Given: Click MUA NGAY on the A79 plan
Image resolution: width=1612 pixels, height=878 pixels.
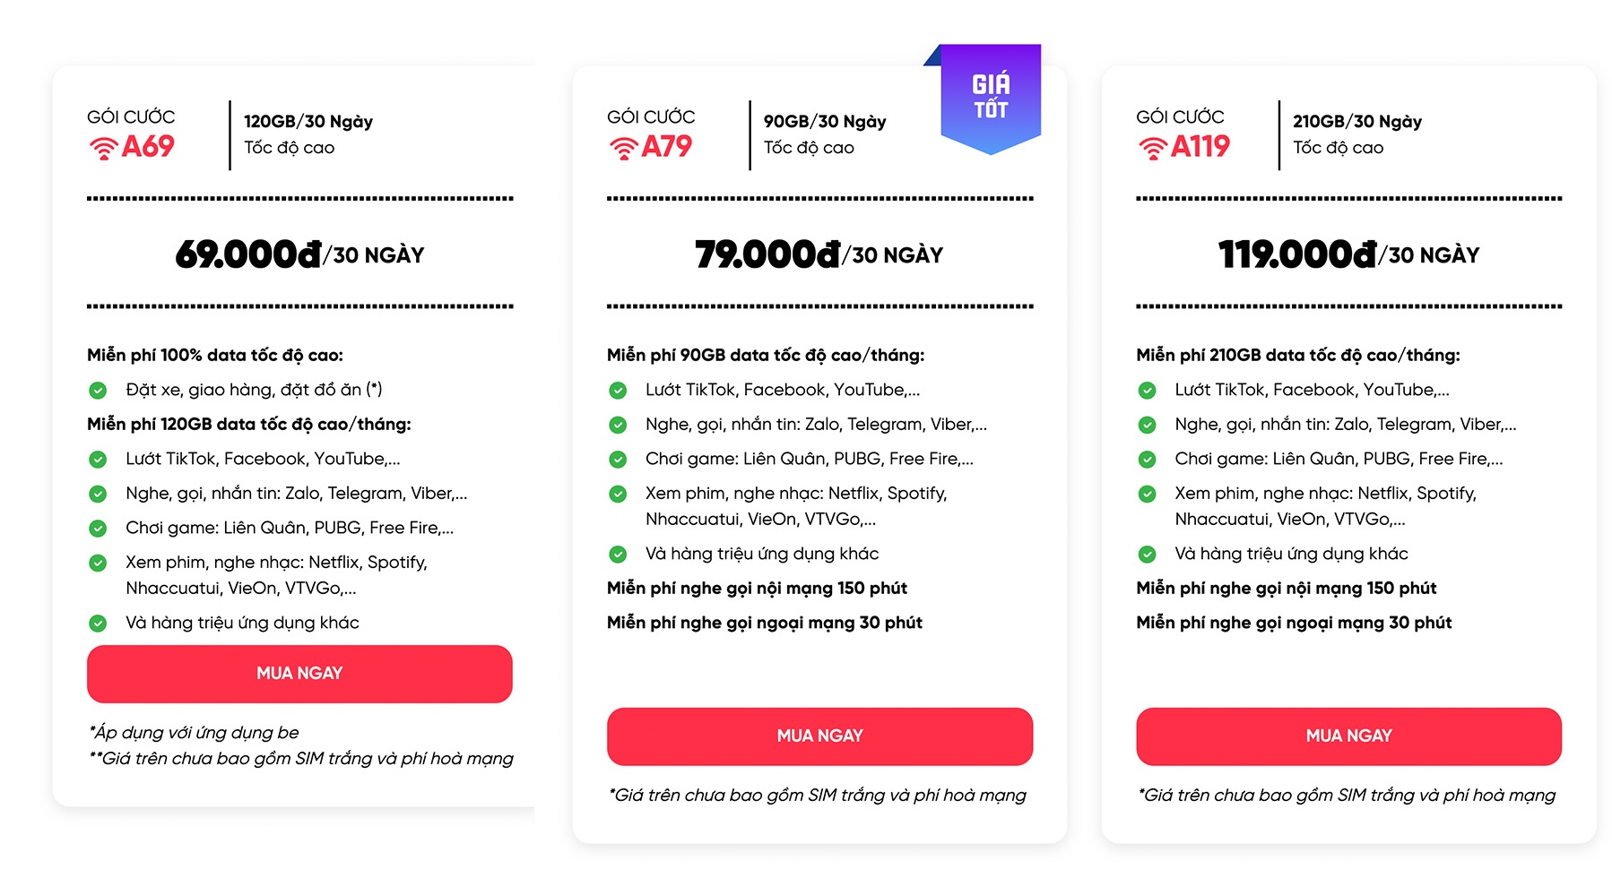Looking at the screenshot, I should pyautogui.click(x=819, y=736).
